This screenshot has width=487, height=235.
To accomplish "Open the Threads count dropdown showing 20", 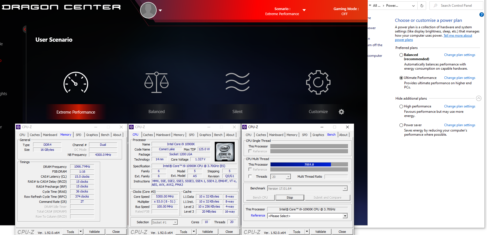I will point(288,177).
